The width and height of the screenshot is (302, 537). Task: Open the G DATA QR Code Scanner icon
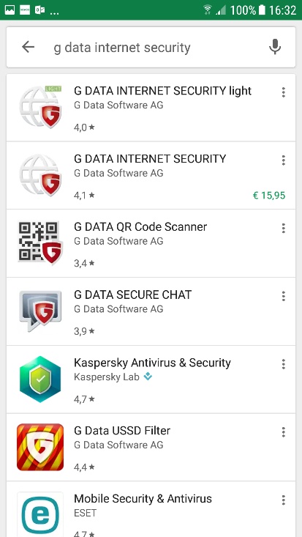40,243
